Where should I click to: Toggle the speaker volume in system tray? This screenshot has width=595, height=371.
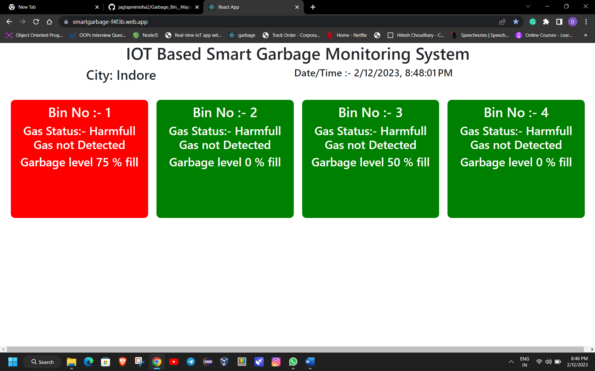(549, 361)
